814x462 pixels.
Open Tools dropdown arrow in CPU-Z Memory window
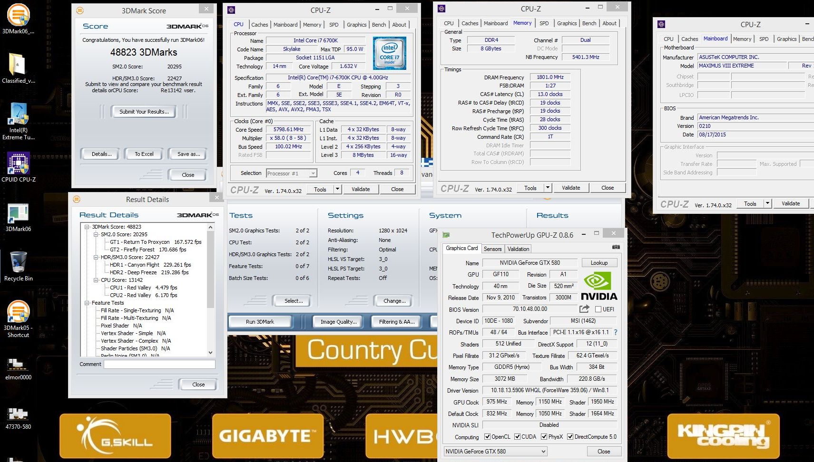click(548, 188)
